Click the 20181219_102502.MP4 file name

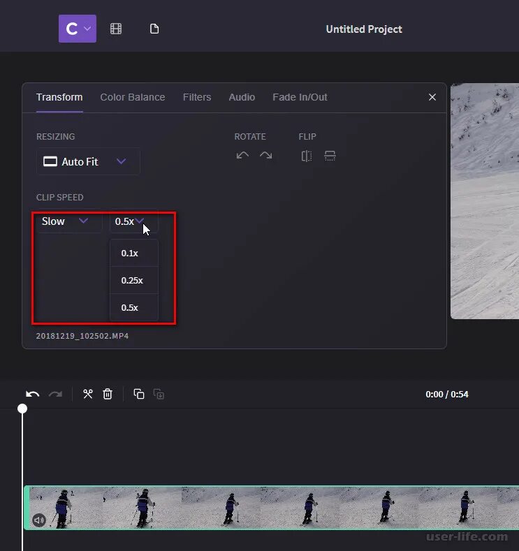(82, 336)
